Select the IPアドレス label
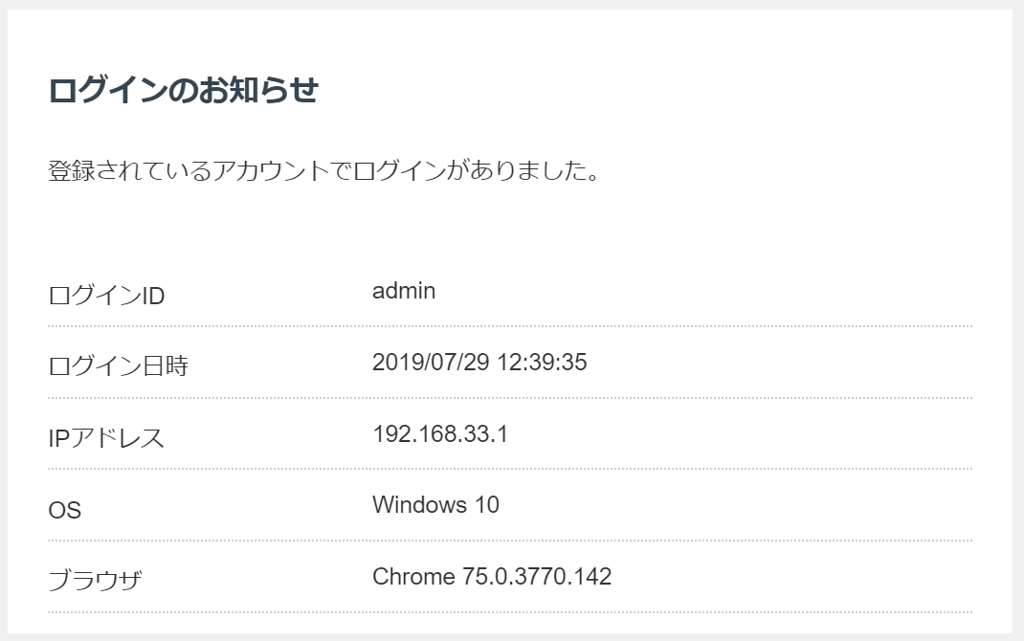Image resolution: width=1024 pixels, height=641 pixels. 106,438
